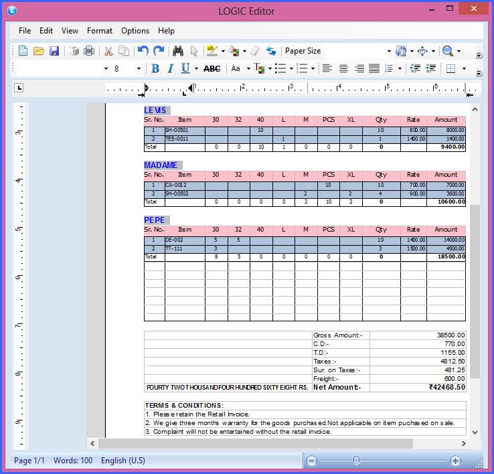The width and height of the screenshot is (494, 474).
Task: Save the document with floppy icon
Action: click(x=54, y=51)
